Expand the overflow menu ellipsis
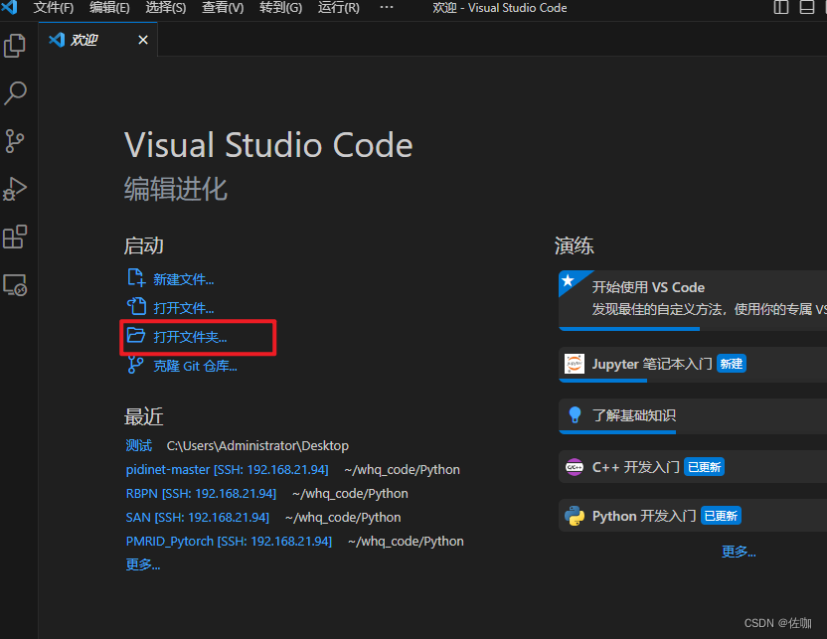This screenshot has height=639, width=827. click(387, 7)
